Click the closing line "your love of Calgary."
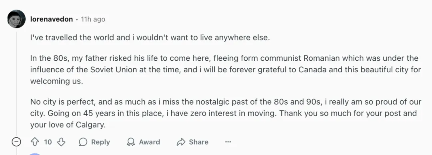This screenshot has height=155, width=432. coord(68,125)
